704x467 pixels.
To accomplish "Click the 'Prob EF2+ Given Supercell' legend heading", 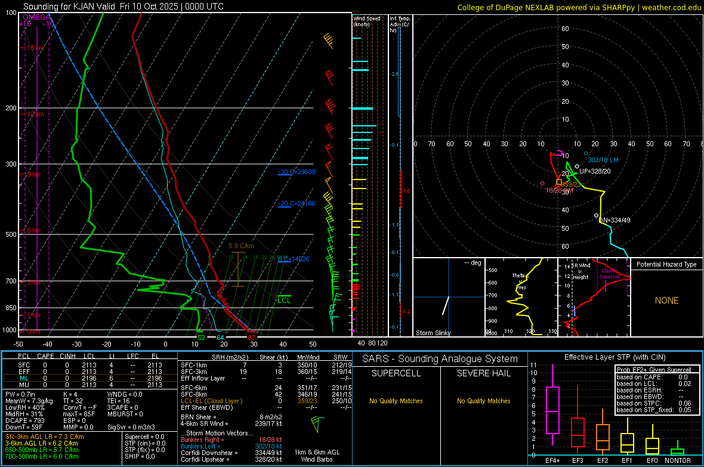I will [654, 370].
